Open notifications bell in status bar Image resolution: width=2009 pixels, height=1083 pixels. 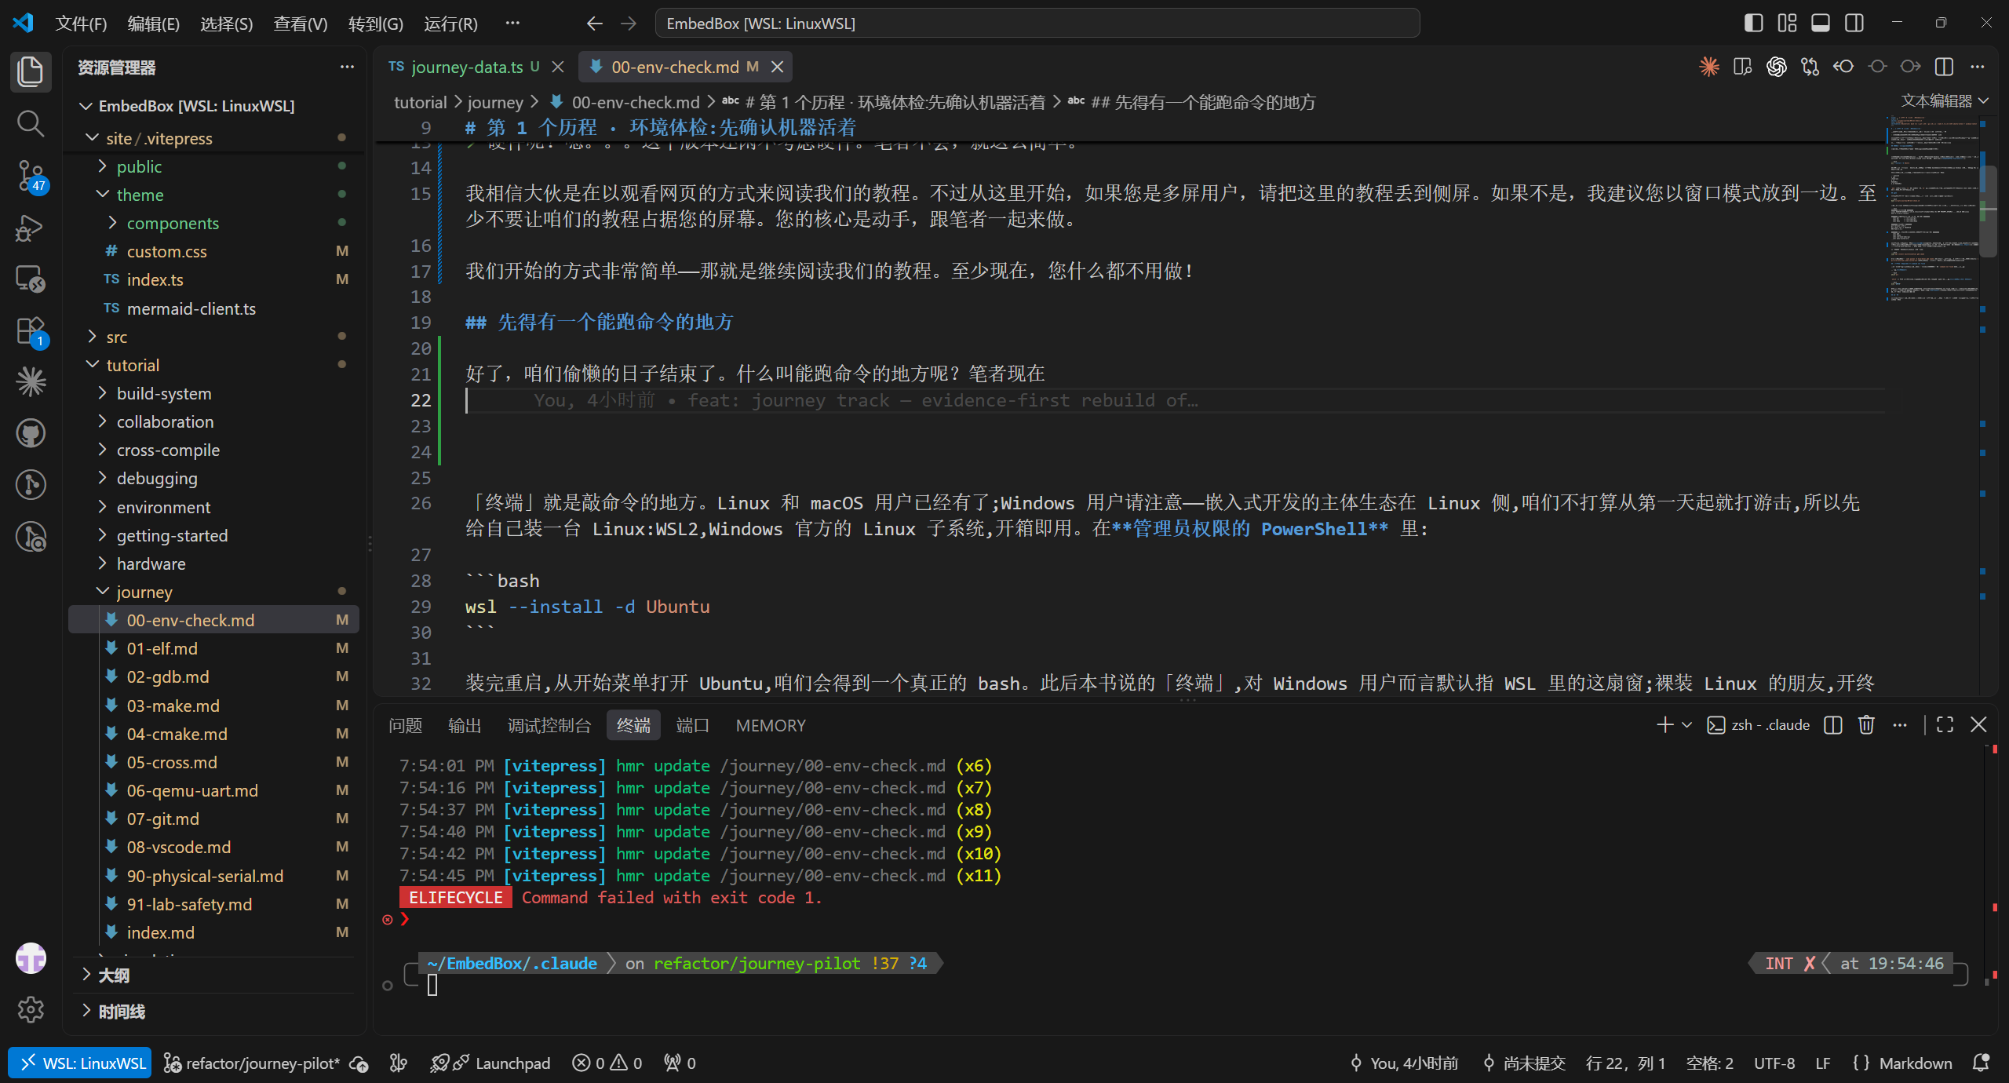click(x=1981, y=1063)
